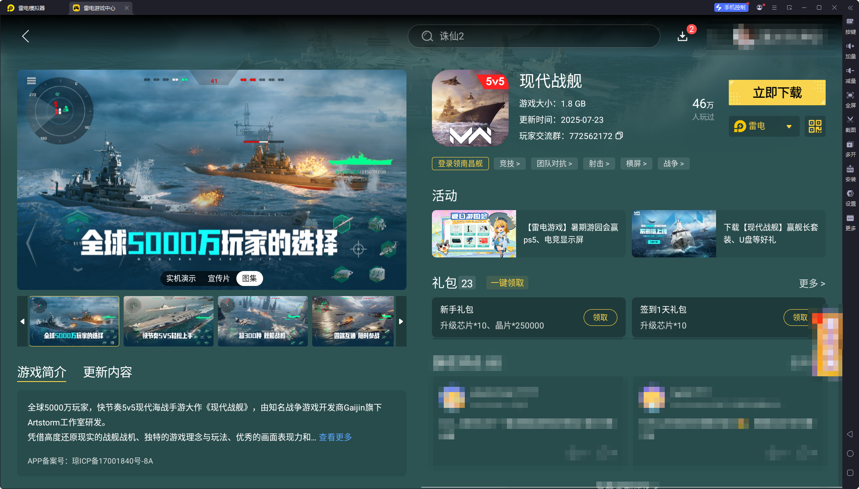The height and width of the screenshot is (489, 859).
Task: Open the 赢舰长套装 activity card
Action: pos(728,234)
